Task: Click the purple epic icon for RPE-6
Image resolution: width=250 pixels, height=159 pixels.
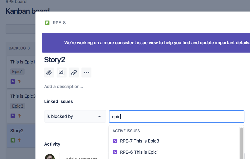Action: click(115, 152)
